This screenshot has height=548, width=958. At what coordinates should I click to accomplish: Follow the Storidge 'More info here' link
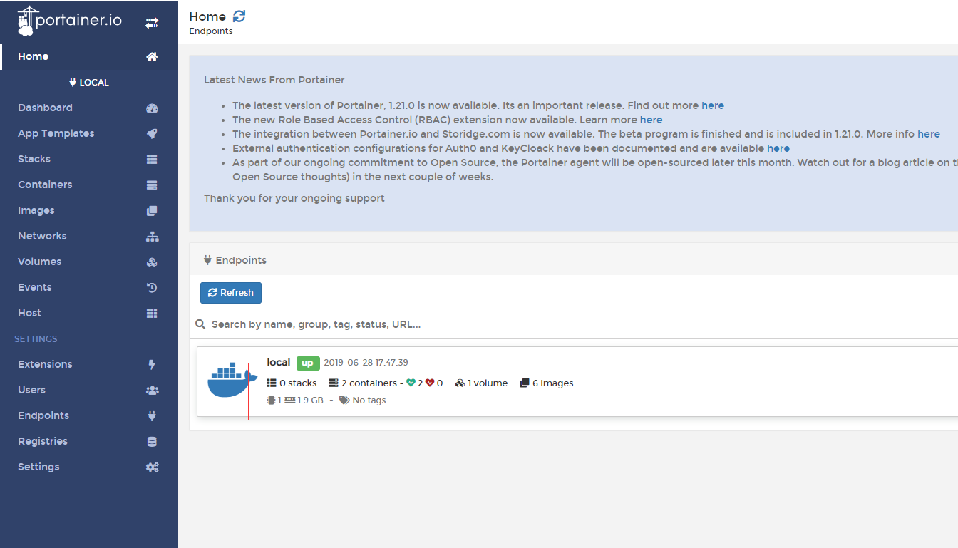point(929,134)
